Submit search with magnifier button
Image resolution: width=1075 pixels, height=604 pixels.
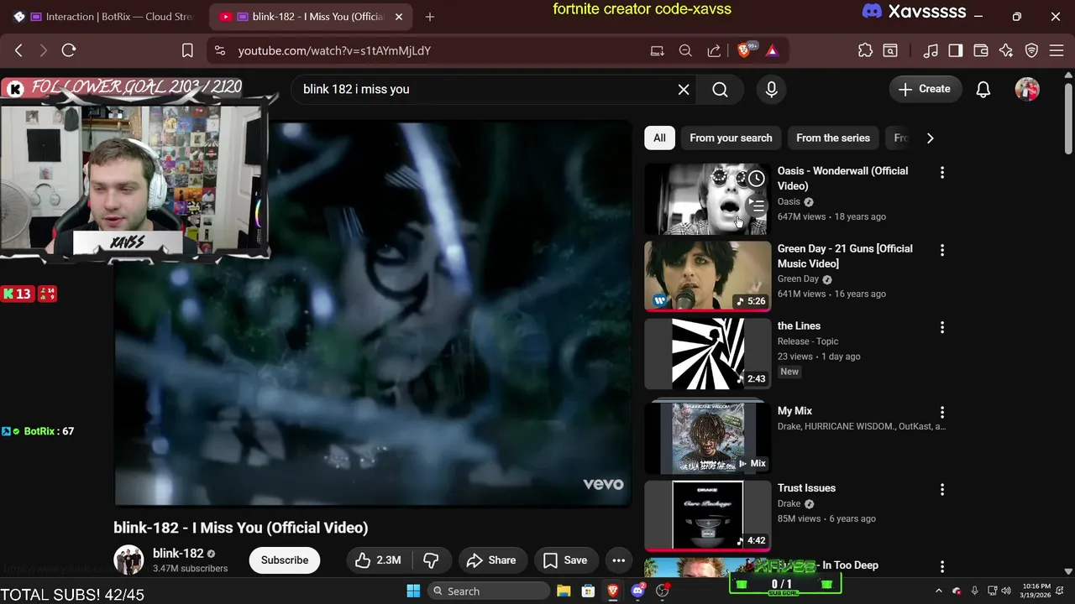pos(720,89)
